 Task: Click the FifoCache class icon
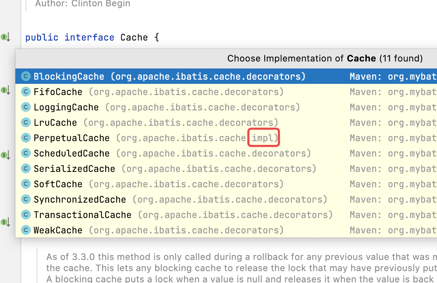point(26,92)
